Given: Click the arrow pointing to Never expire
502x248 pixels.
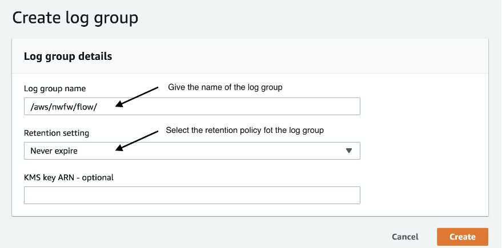Looking at the screenshot, I should (x=136, y=141).
